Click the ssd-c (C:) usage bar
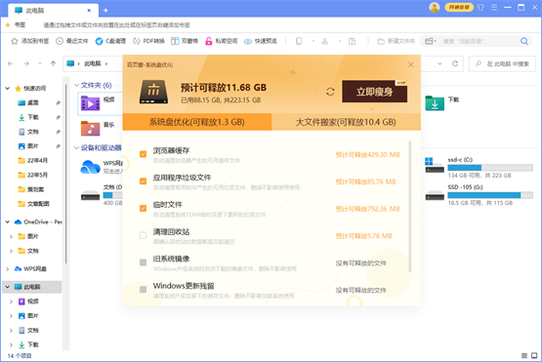This screenshot has height=362, width=542. pyautogui.click(x=490, y=168)
